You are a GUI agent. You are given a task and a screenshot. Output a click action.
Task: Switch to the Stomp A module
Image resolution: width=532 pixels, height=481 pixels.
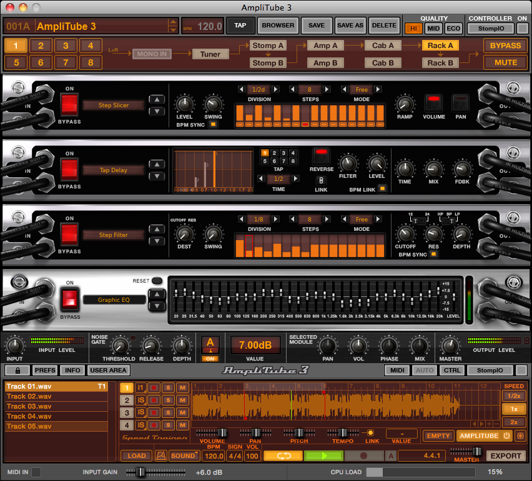click(x=268, y=46)
